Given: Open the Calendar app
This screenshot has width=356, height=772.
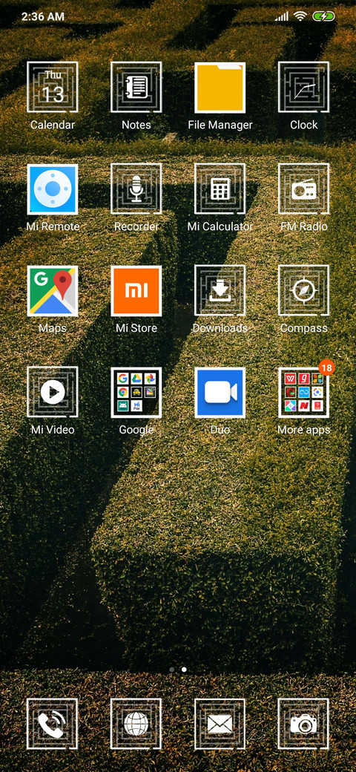Looking at the screenshot, I should click(53, 87).
